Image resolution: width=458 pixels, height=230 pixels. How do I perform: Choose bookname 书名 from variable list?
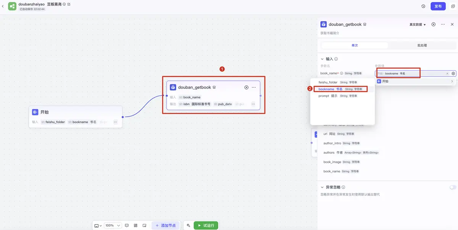[x=340, y=89]
